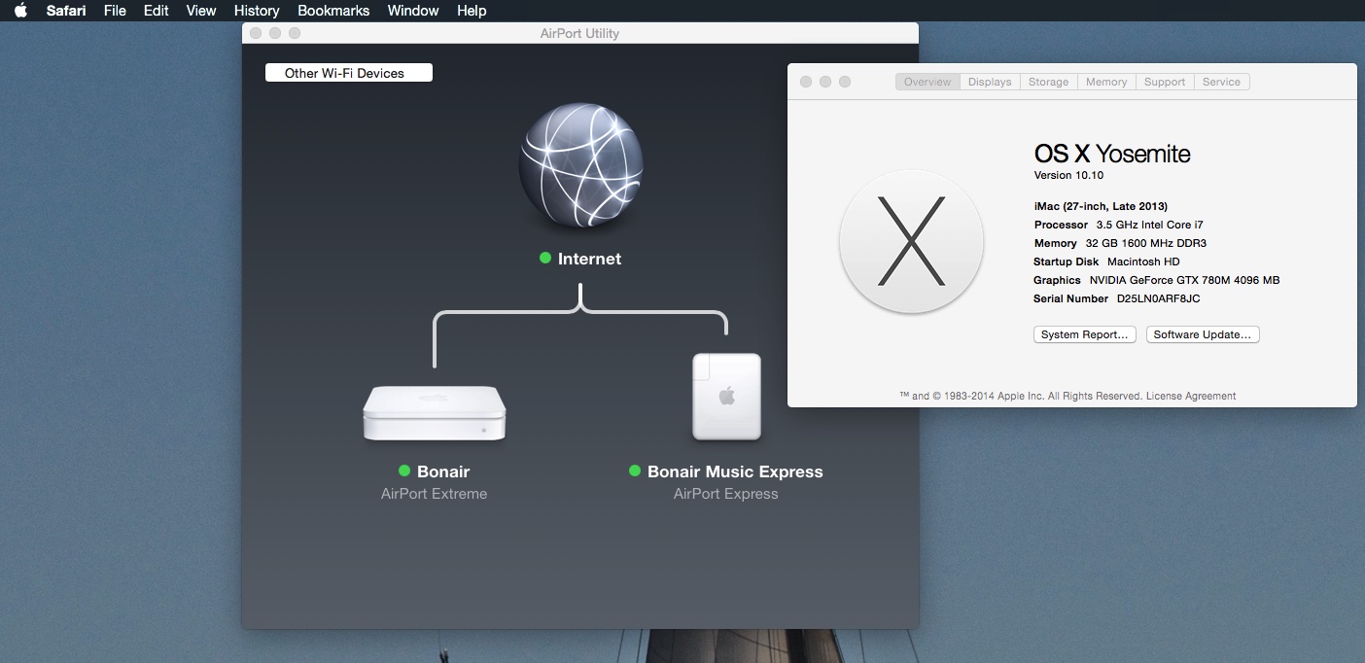Select the Bonair Music Express device icon

[726, 397]
